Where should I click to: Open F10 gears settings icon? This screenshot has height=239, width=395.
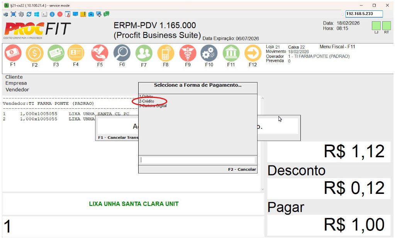tap(209, 53)
